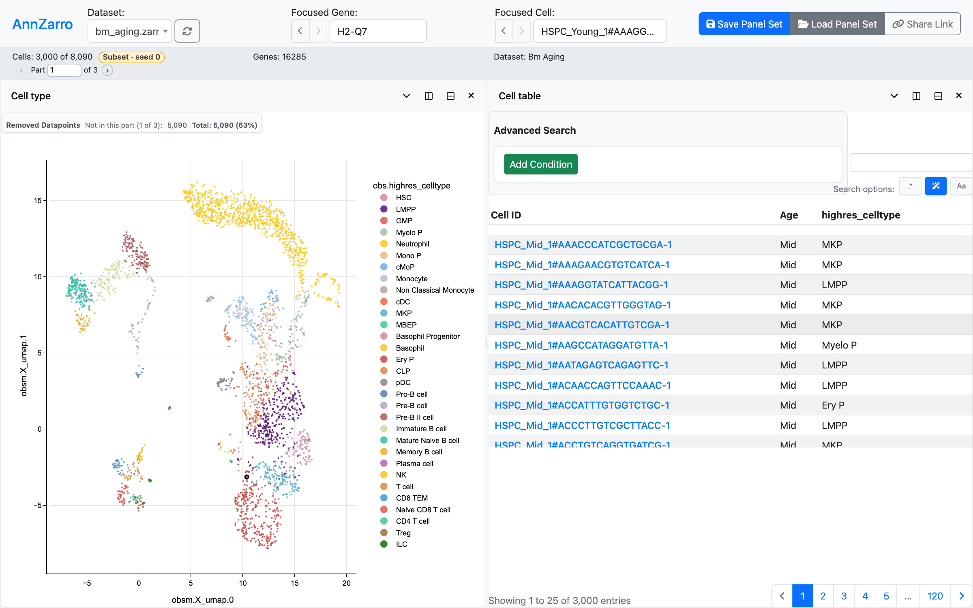
Task: Open AnnZarro home link
Action: pos(43,24)
